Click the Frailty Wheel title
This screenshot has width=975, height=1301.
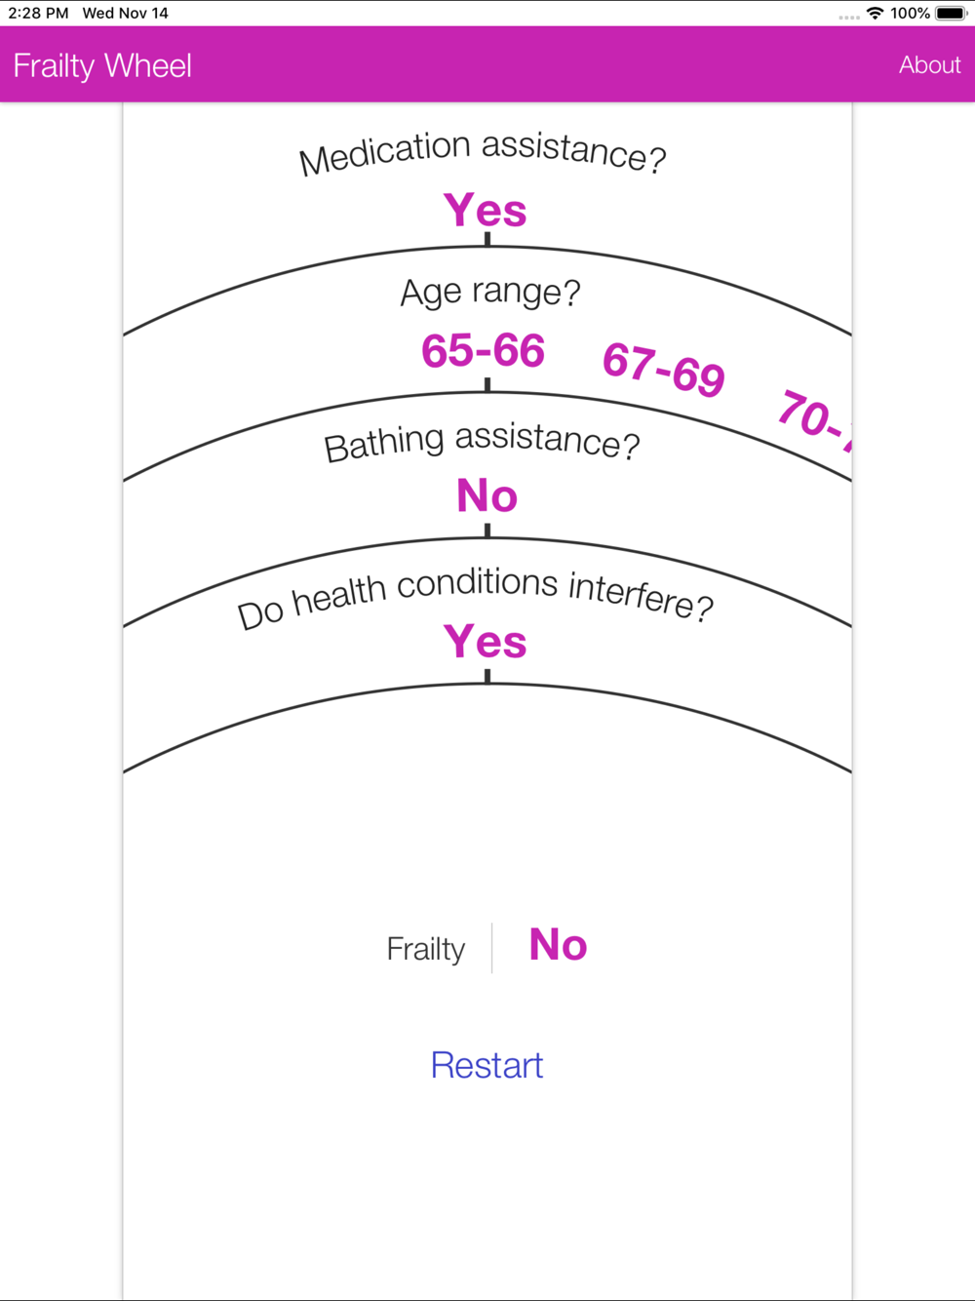pos(102,65)
